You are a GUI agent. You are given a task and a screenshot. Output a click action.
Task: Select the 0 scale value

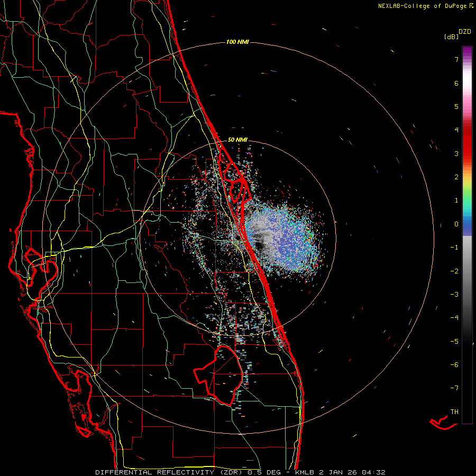click(x=456, y=224)
